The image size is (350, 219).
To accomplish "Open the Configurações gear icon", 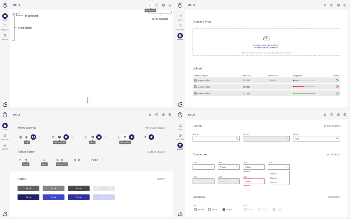I will point(60,137).
